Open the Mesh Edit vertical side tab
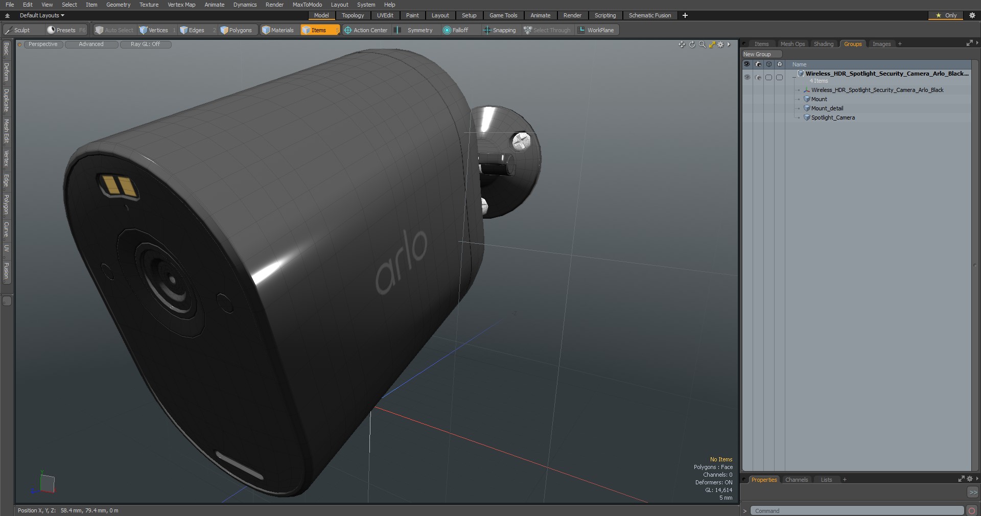This screenshot has height=516, width=981. [6, 131]
